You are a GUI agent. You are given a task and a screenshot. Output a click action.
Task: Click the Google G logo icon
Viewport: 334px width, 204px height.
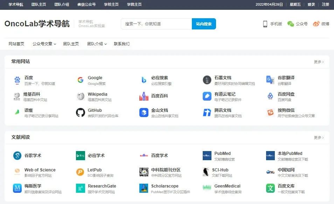coord(80,80)
